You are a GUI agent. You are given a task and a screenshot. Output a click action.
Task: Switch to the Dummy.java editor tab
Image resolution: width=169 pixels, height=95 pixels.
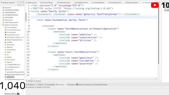pyautogui.click(x=31, y=2)
